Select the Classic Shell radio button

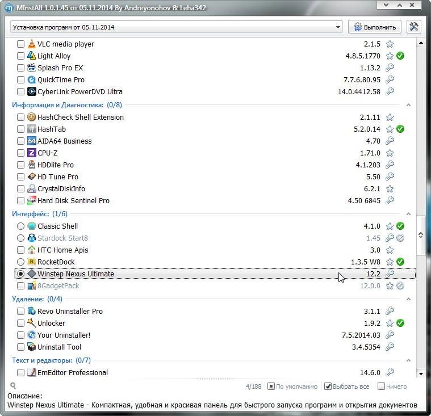20,226
